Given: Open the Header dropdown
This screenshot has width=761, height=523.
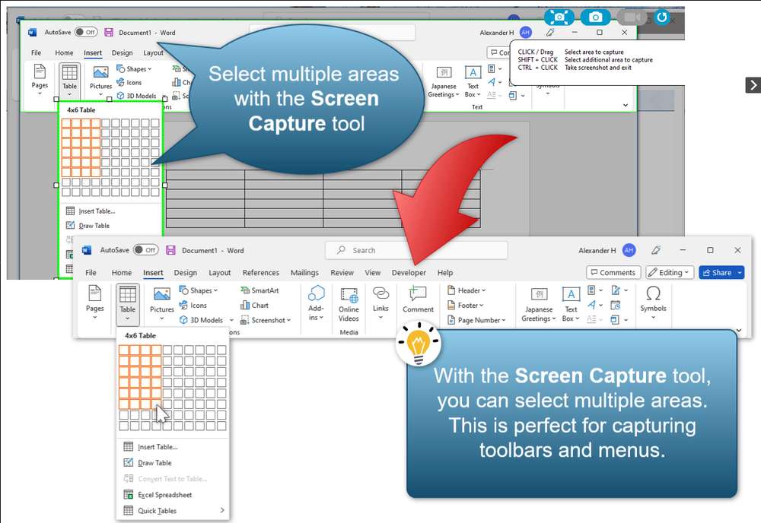Looking at the screenshot, I should [x=466, y=290].
